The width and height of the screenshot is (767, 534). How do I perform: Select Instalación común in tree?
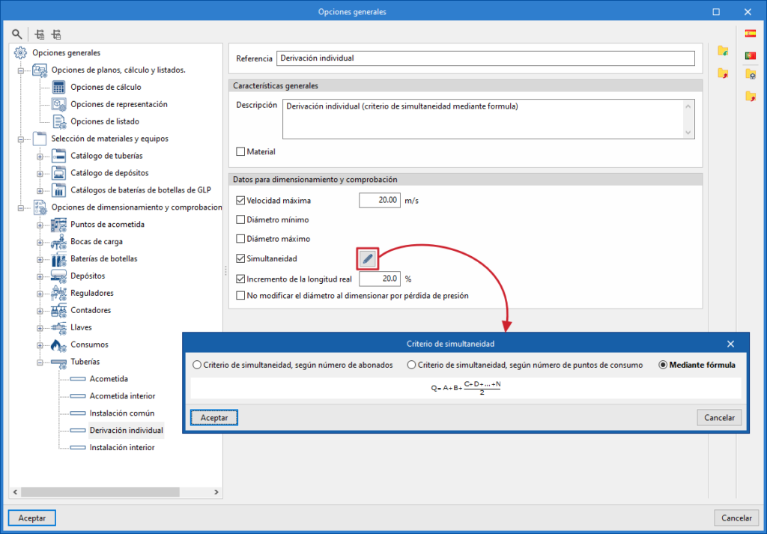tap(122, 413)
